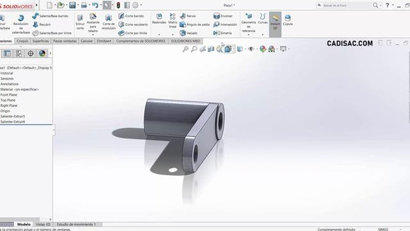Click Display style cube icon

click(x=240, y=49)
